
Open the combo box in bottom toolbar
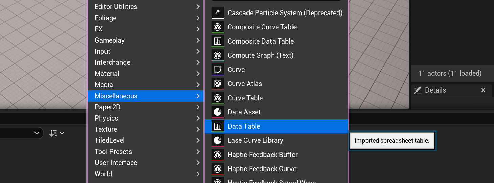pos(37,133)
